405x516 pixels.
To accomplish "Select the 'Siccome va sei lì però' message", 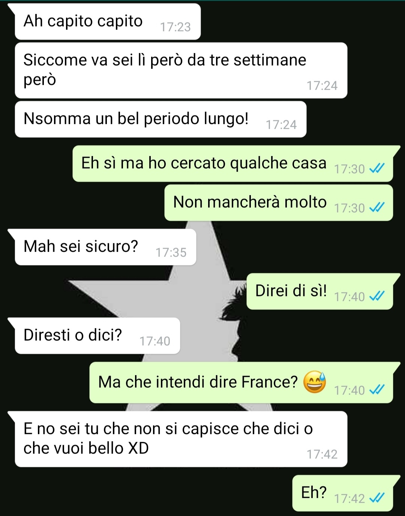I will [x=181, y=70].
